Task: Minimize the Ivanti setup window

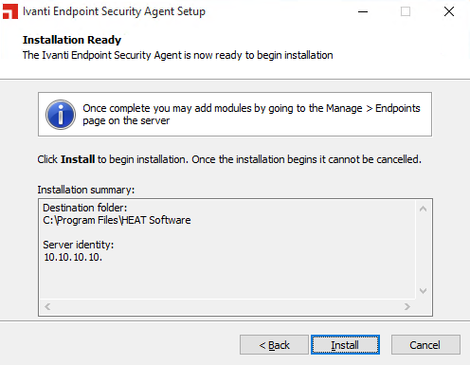Action: pyautogui.click(x=363, y=11)
